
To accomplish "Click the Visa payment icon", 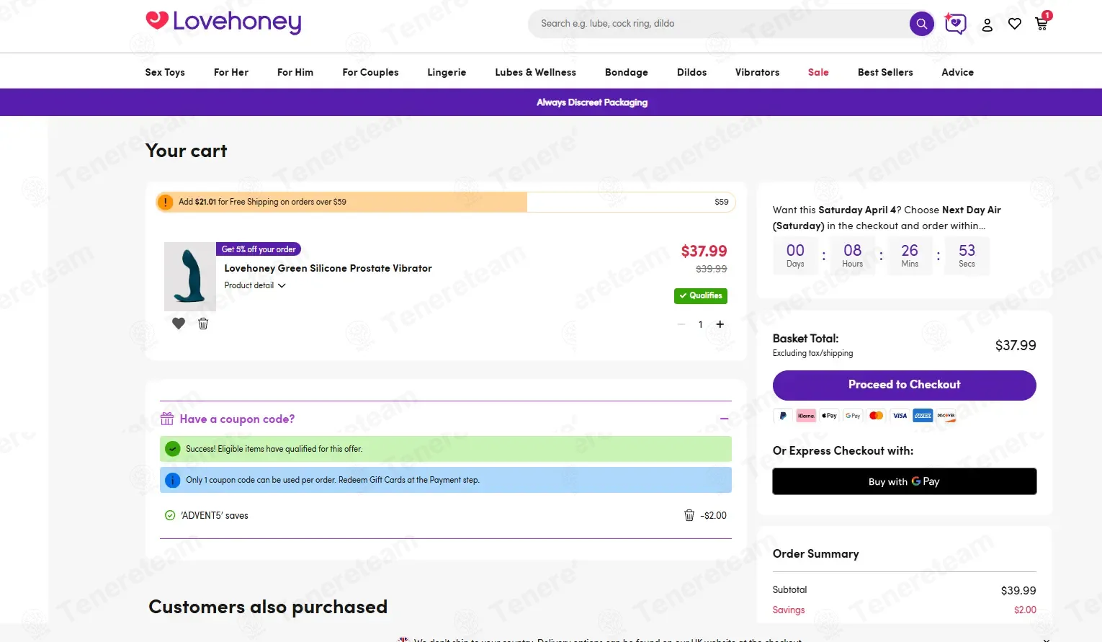I will pyautogui.click(x=900, y=416).
